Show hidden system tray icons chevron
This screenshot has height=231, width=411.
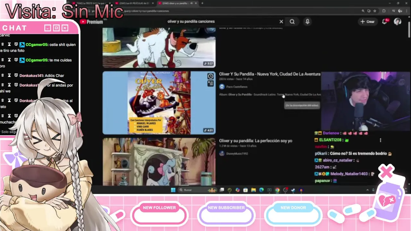coord(368,190)
